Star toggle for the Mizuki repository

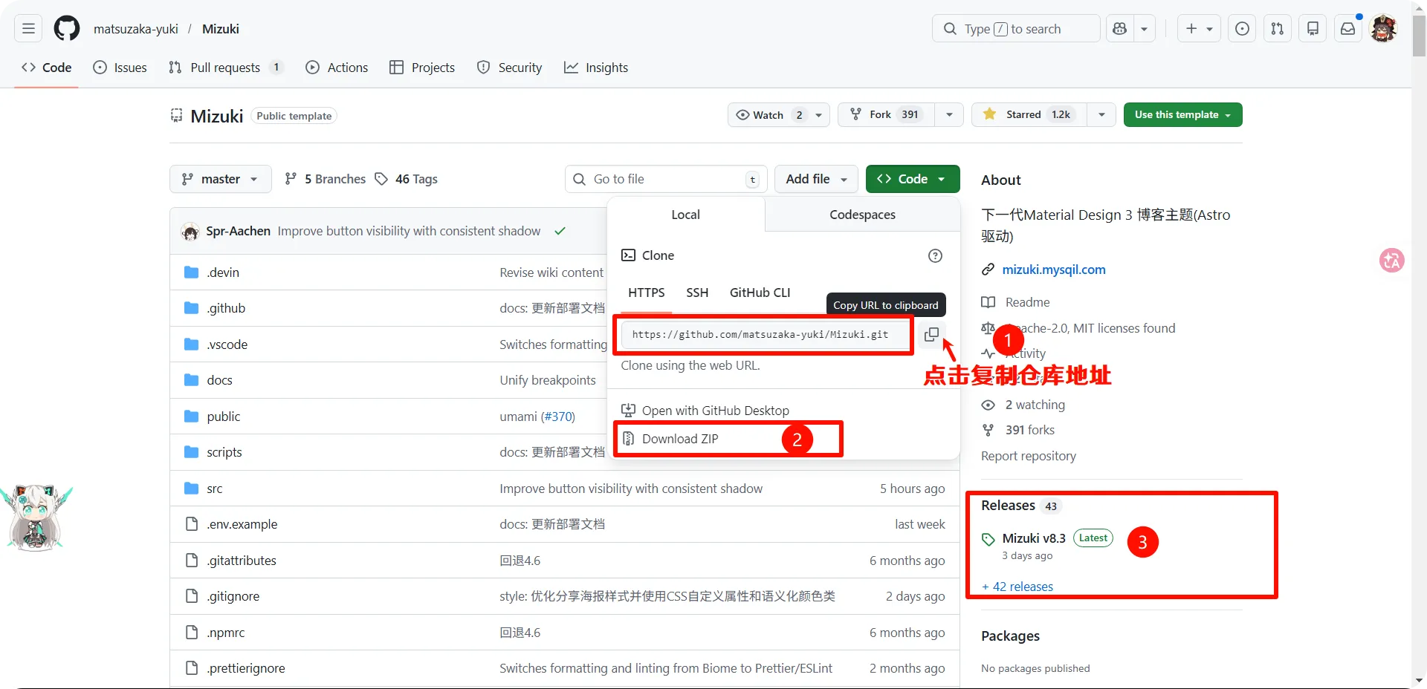[1029, 114]
